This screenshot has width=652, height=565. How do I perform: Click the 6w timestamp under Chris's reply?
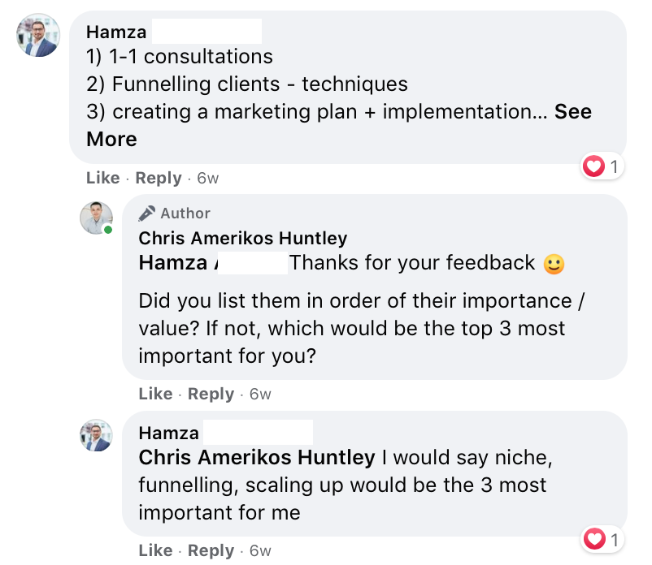pyautogui.click(x=260, y=394)
